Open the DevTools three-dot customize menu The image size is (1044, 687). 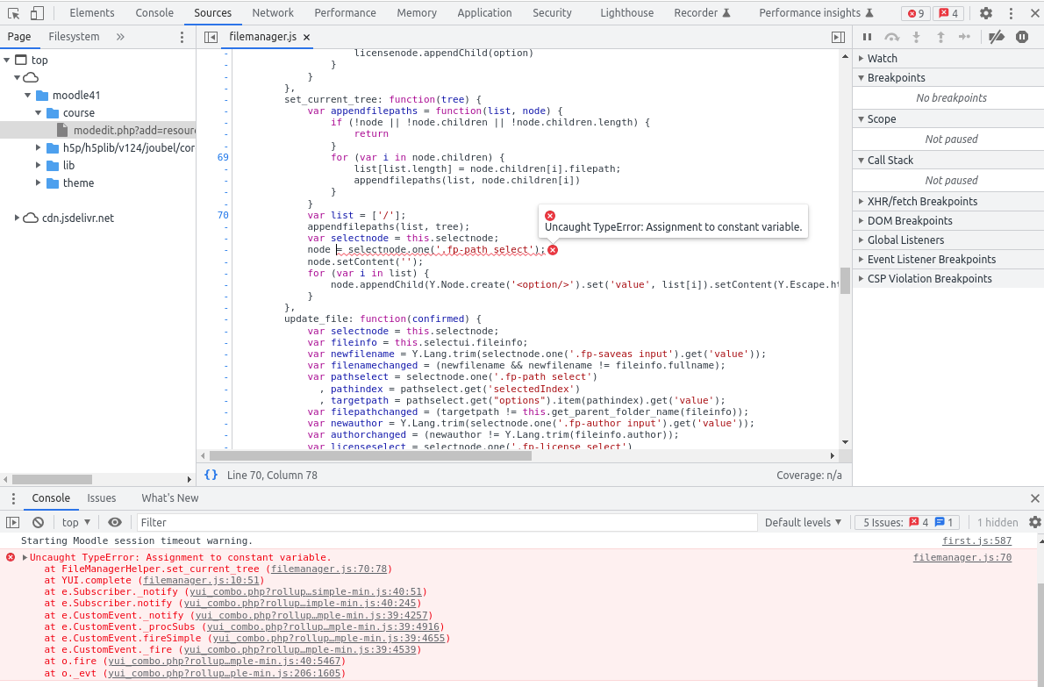tap(1011, 12)
